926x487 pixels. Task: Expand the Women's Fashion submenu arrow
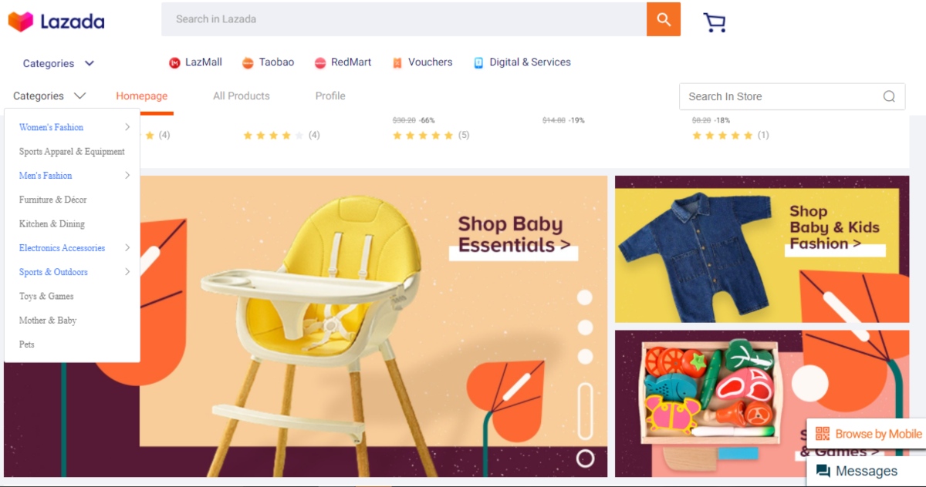click(x=127, y=127)
